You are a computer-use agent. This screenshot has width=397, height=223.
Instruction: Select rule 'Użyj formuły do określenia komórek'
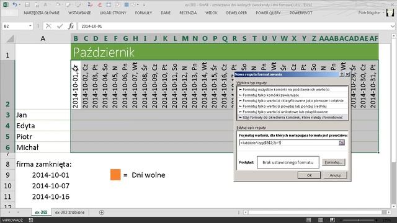pyautogui.click(x=292, y=117)
